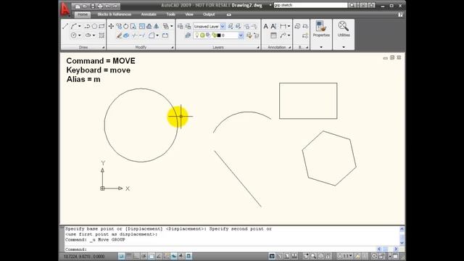The height and width of the screenshot is (261, 464).
Task: Toggle Object Snap Tracking in status bar
Action: [159, 256]
